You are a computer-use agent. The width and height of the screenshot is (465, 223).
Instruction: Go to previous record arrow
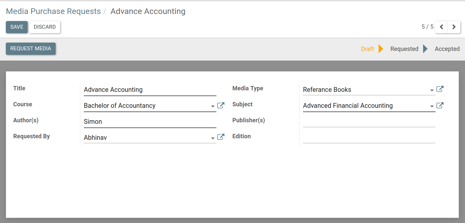(x=441, y=27)
